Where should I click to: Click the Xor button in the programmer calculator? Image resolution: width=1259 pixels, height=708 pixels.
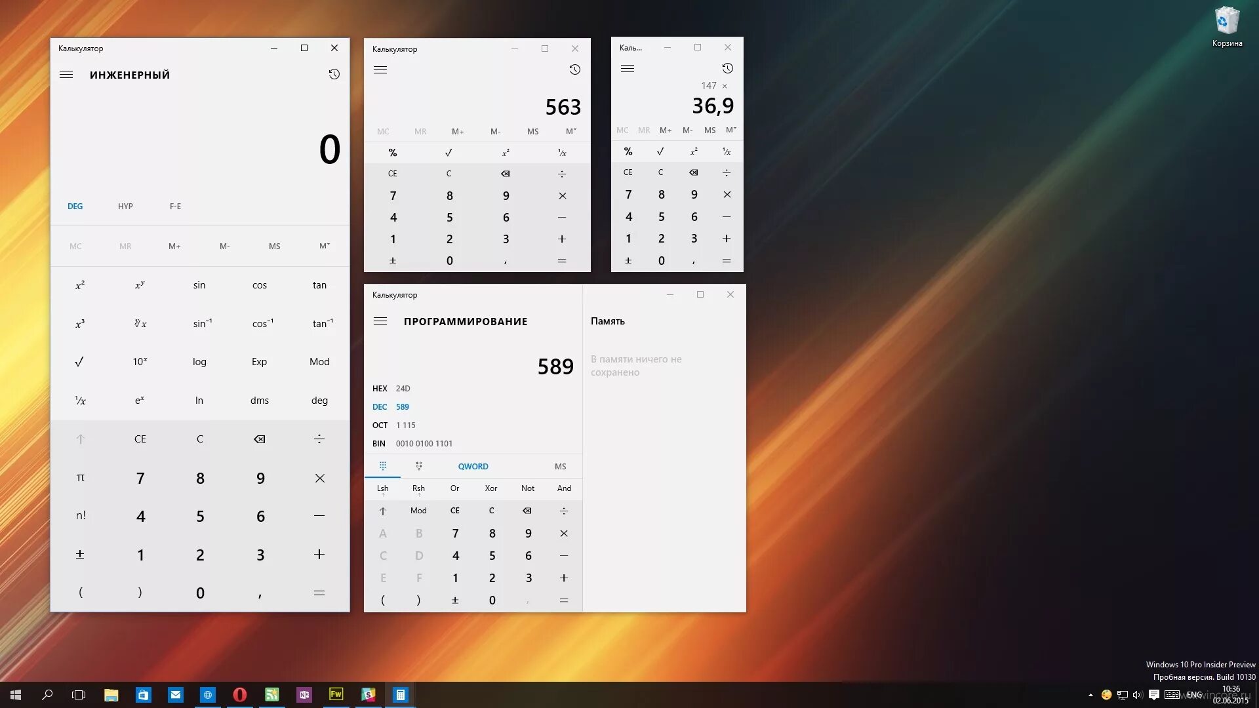point(490,488)
